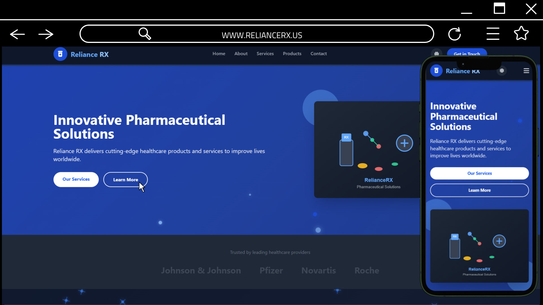Image resolution: width=543 pixels, height=305 pixels.
Task: Bookmark the page using the star icon
Action: pos(521,33)
